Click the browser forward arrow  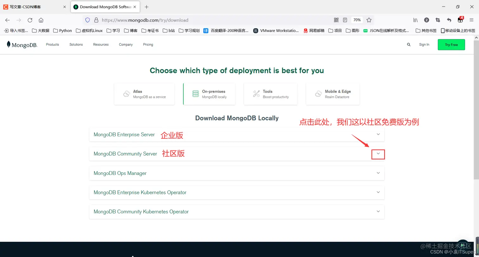(x=19, y=20)
